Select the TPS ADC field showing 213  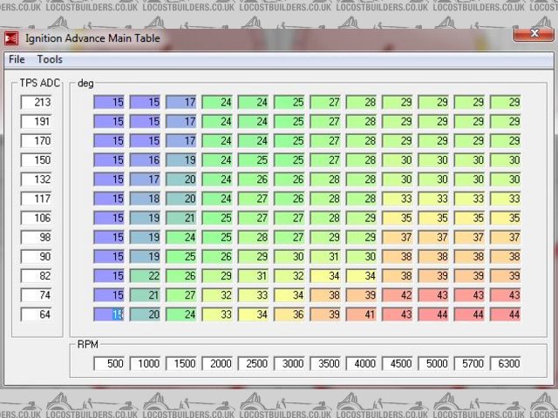[x=37, y=103]
